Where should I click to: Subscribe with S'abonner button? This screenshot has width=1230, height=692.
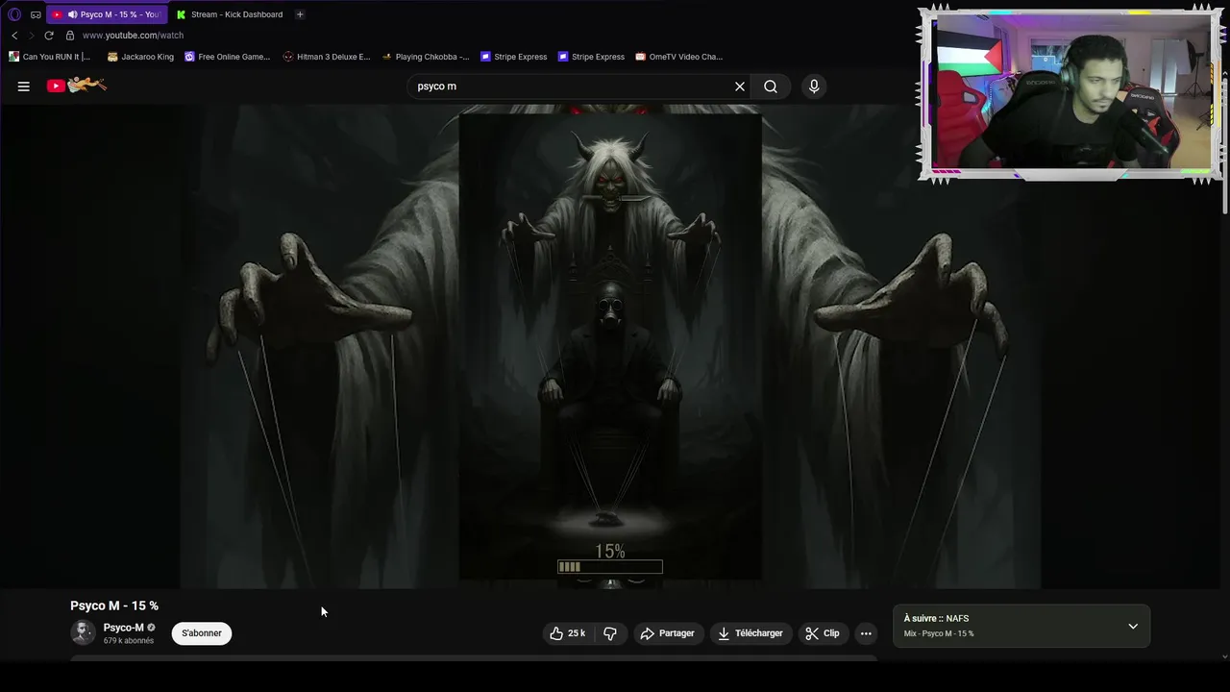(202, 633)
